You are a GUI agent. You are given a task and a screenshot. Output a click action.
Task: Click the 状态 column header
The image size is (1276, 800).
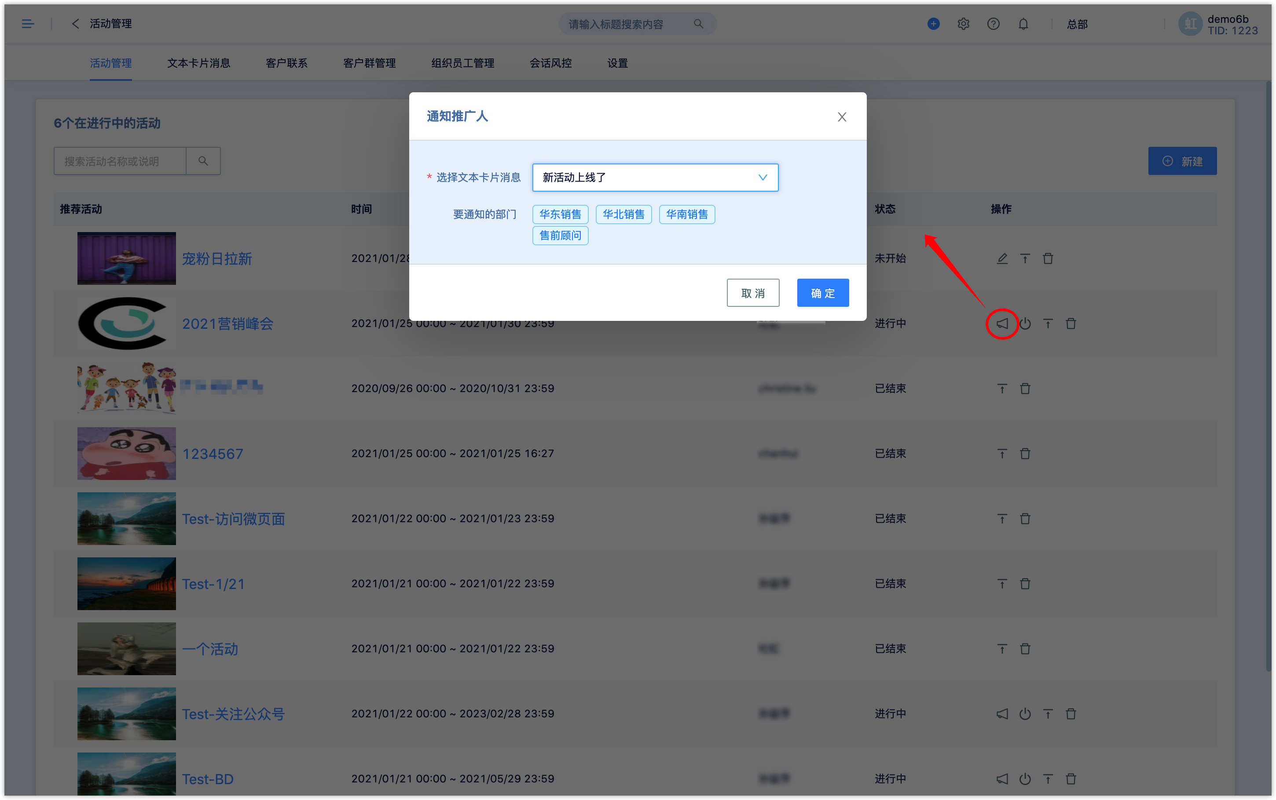885,209
